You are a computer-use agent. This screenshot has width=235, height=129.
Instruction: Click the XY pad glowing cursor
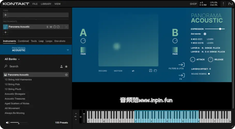pyautogui.click(x=117, y=46)
